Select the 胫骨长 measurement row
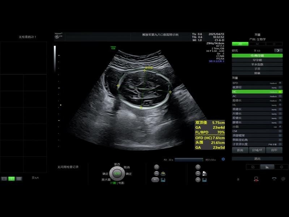This screenshot has height=217, width=289. (x=257, y=118)
